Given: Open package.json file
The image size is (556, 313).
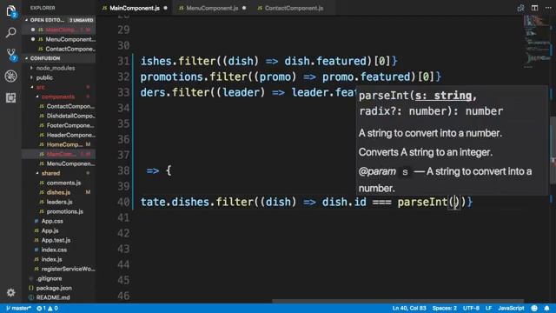Looking at the screenshot, I should coord(59,288).
